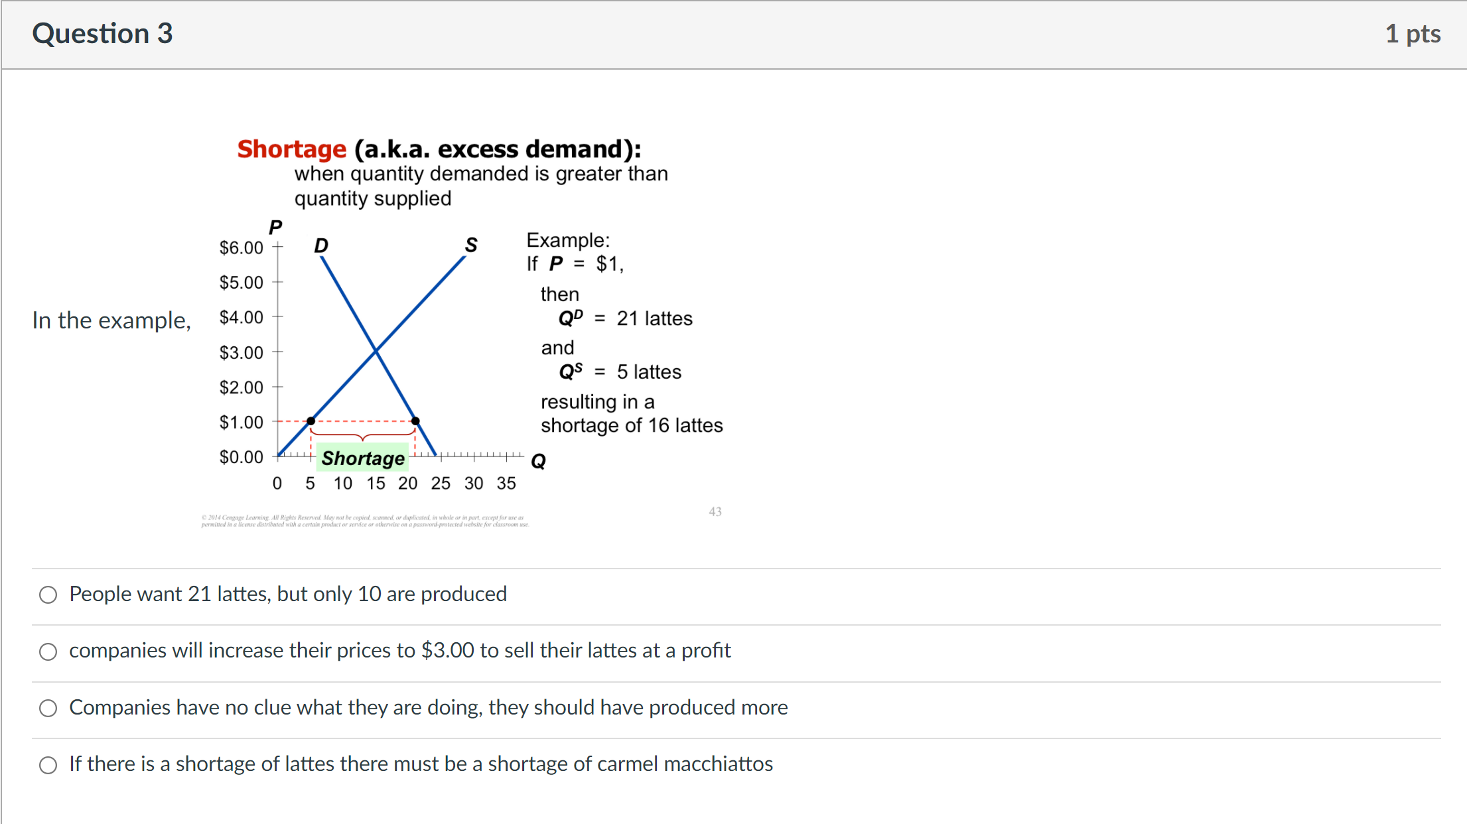The height and width of the screenshot is (824, 1467).
Task: Click the supply curve labeled S
Action: tap(471, 245)
